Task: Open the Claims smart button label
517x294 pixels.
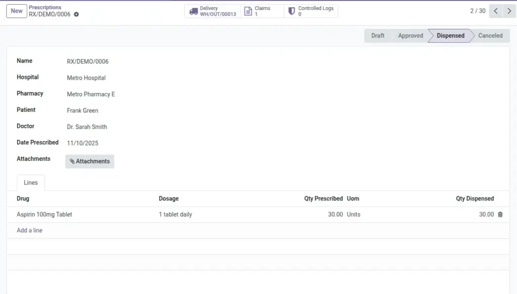Action: 263,8
